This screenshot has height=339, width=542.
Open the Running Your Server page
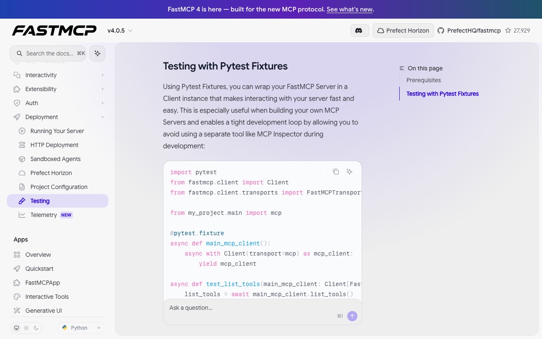(58, 131)
